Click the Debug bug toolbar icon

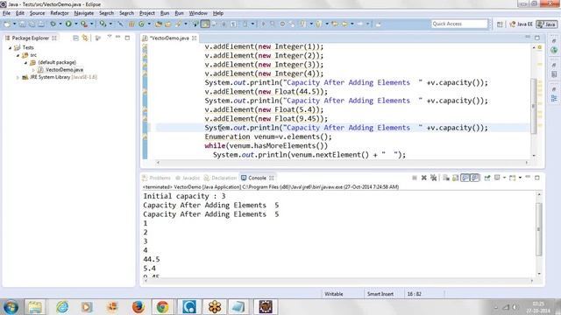tap(53, 24)
